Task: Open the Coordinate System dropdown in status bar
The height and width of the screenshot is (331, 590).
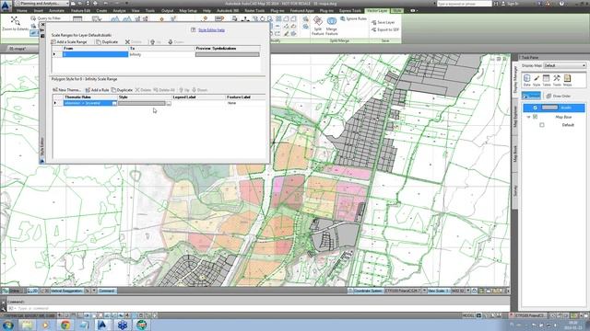Action: point(424,291)
